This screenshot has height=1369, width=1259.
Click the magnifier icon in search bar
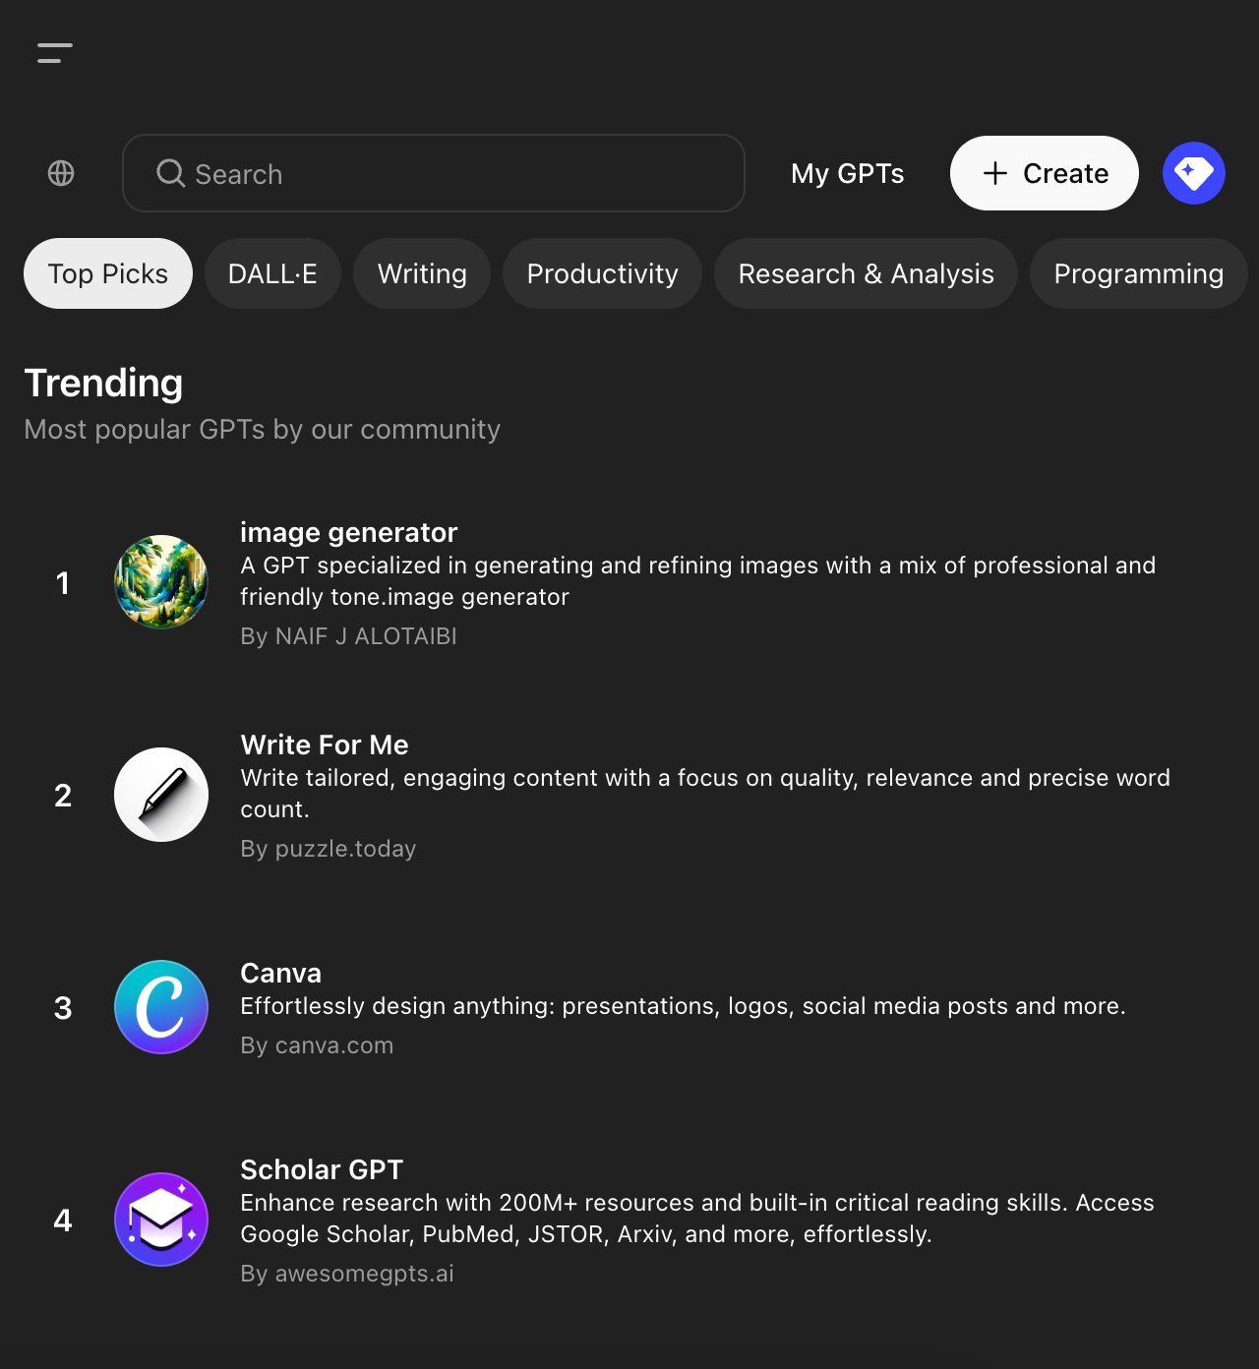click(171, 173)
